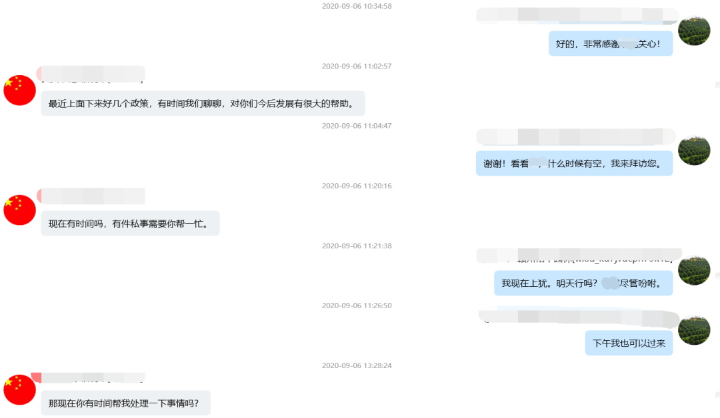The image size is (720, 418).
Task: Click blurred sender name above 现在有时间吗 message
Action: 91,196
